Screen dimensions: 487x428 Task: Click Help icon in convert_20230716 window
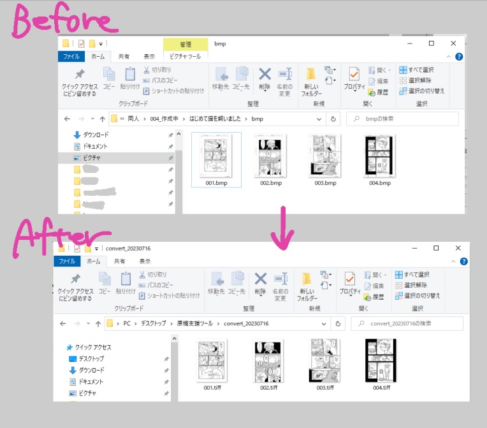[463, 262]
